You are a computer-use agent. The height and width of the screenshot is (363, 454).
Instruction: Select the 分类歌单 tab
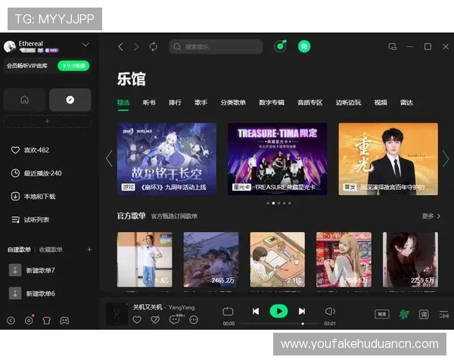tap(233, 103)
